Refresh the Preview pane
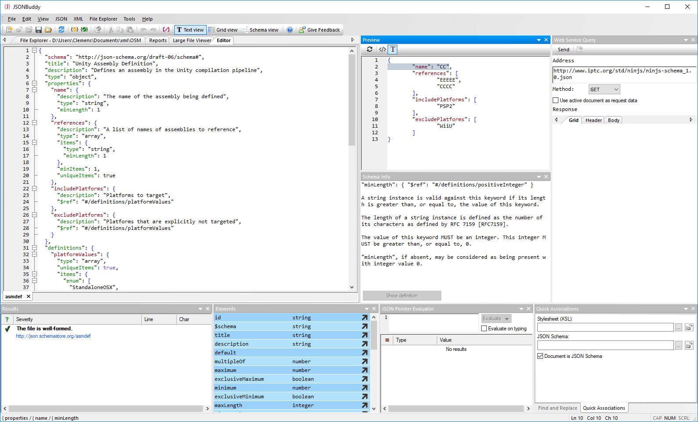The width and height of the screenshot is (698, 422). 370,50
